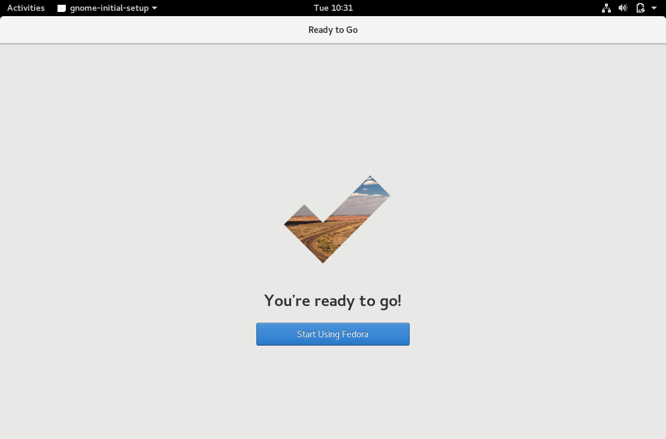This screenshot has height=439, width=666.
Task: Open the Activities overview
Action: pyautogui.click(x=26, y=8)
